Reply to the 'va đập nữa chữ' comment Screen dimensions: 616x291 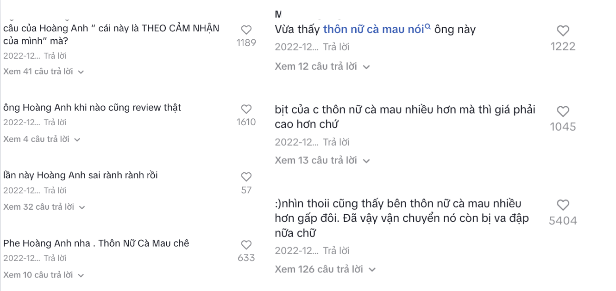336,251
